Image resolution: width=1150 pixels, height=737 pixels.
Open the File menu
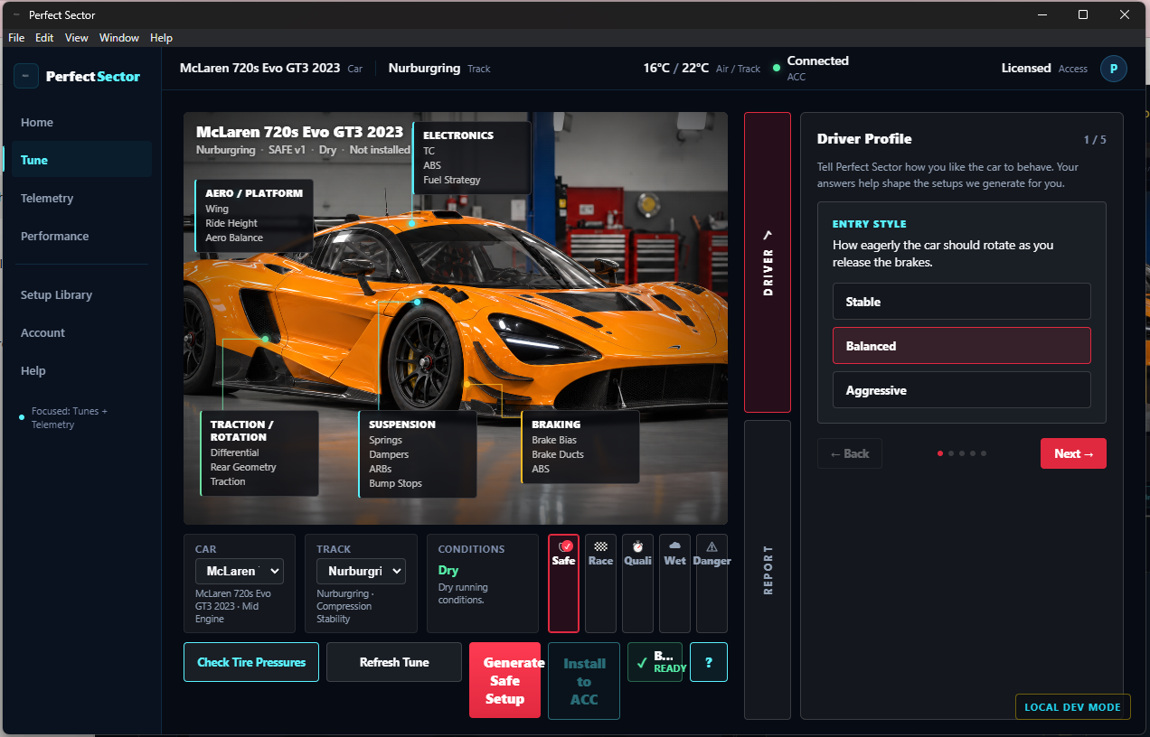pos(16,38)
